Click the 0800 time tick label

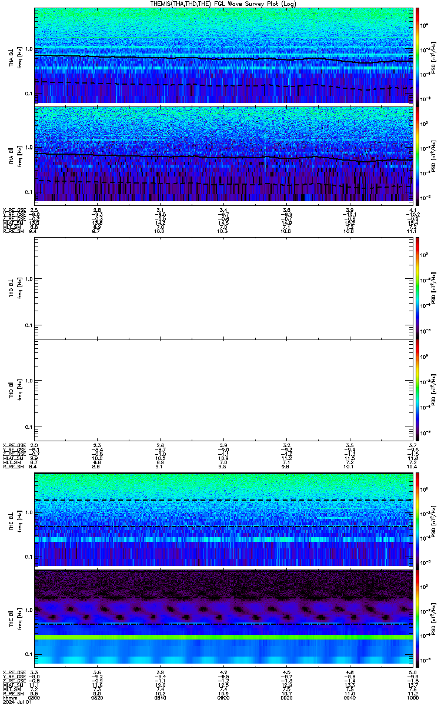(35, 697)
